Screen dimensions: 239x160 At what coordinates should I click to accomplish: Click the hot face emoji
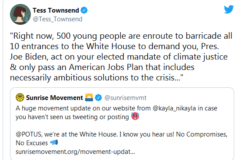tap(135, 116)
